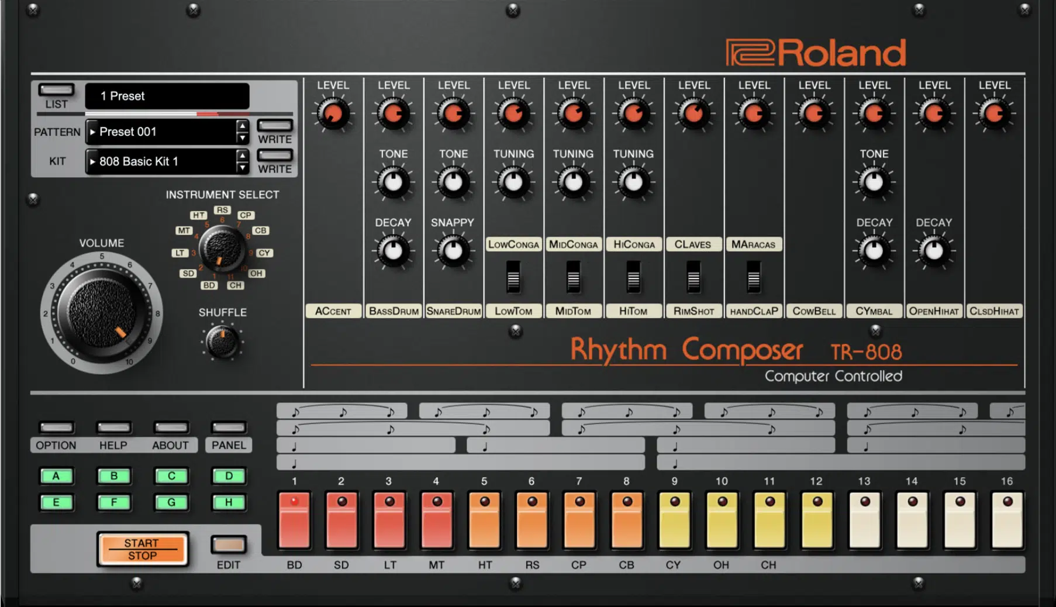Select pattern variation H

[x=229, y=502]
